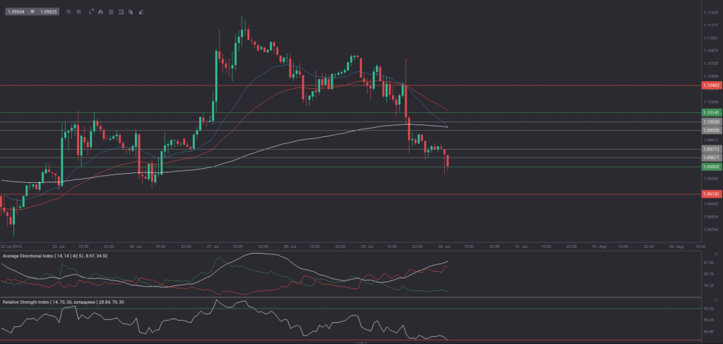Open the 1H timeframe selector

(91, 11)
